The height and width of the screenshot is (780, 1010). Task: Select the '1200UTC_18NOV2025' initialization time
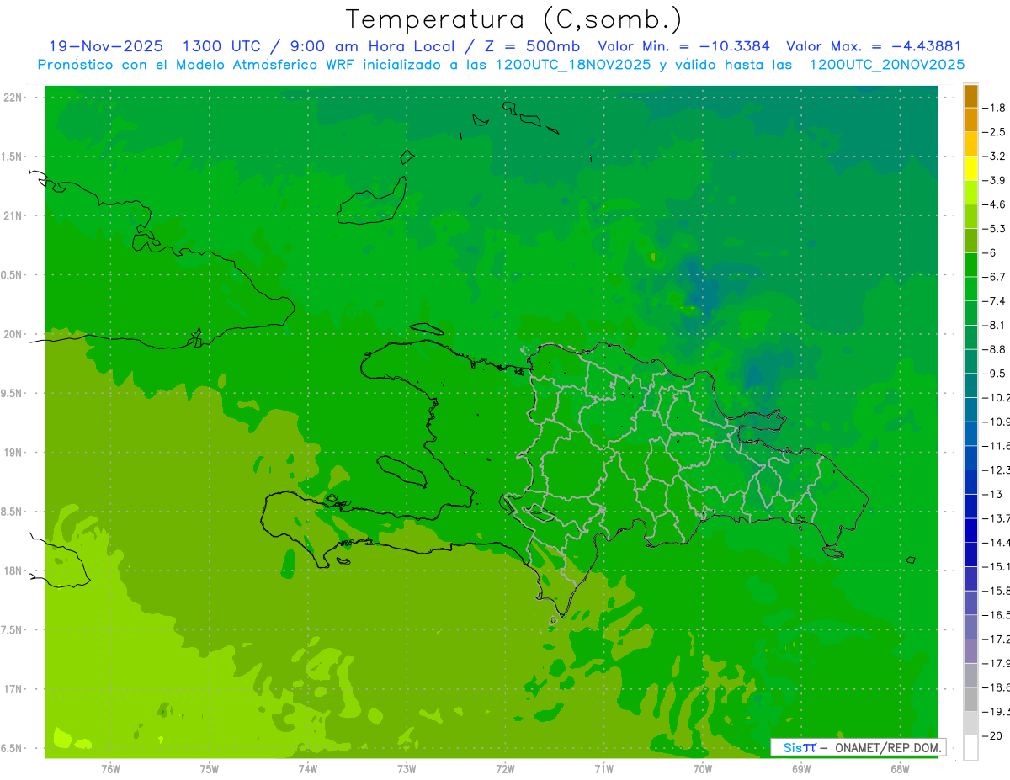point(573,65)
